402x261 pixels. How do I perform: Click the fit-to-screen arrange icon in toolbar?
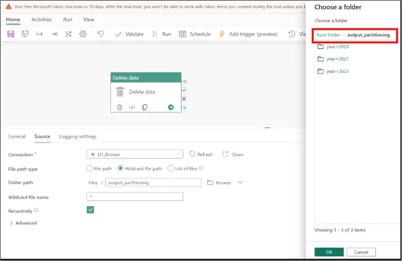pos(69,34)
